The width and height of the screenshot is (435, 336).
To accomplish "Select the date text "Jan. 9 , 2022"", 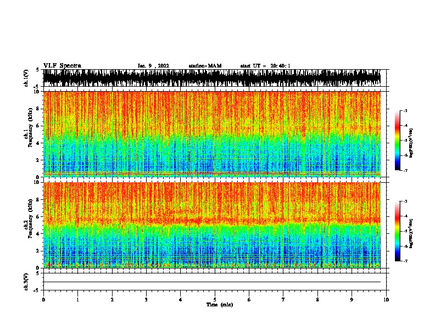I will (x=153, y=66).
